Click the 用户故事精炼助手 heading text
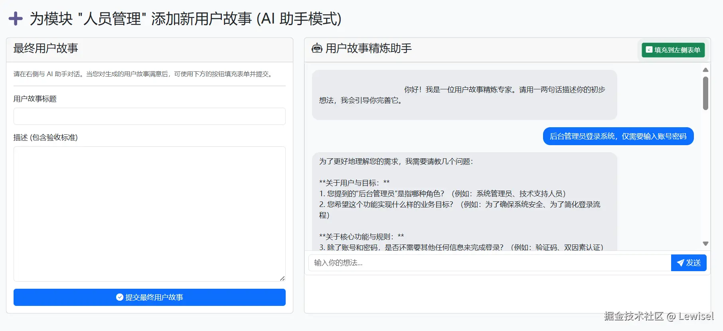Image resolution: width=723 pixels, height=331 pixels. [369, 49]
